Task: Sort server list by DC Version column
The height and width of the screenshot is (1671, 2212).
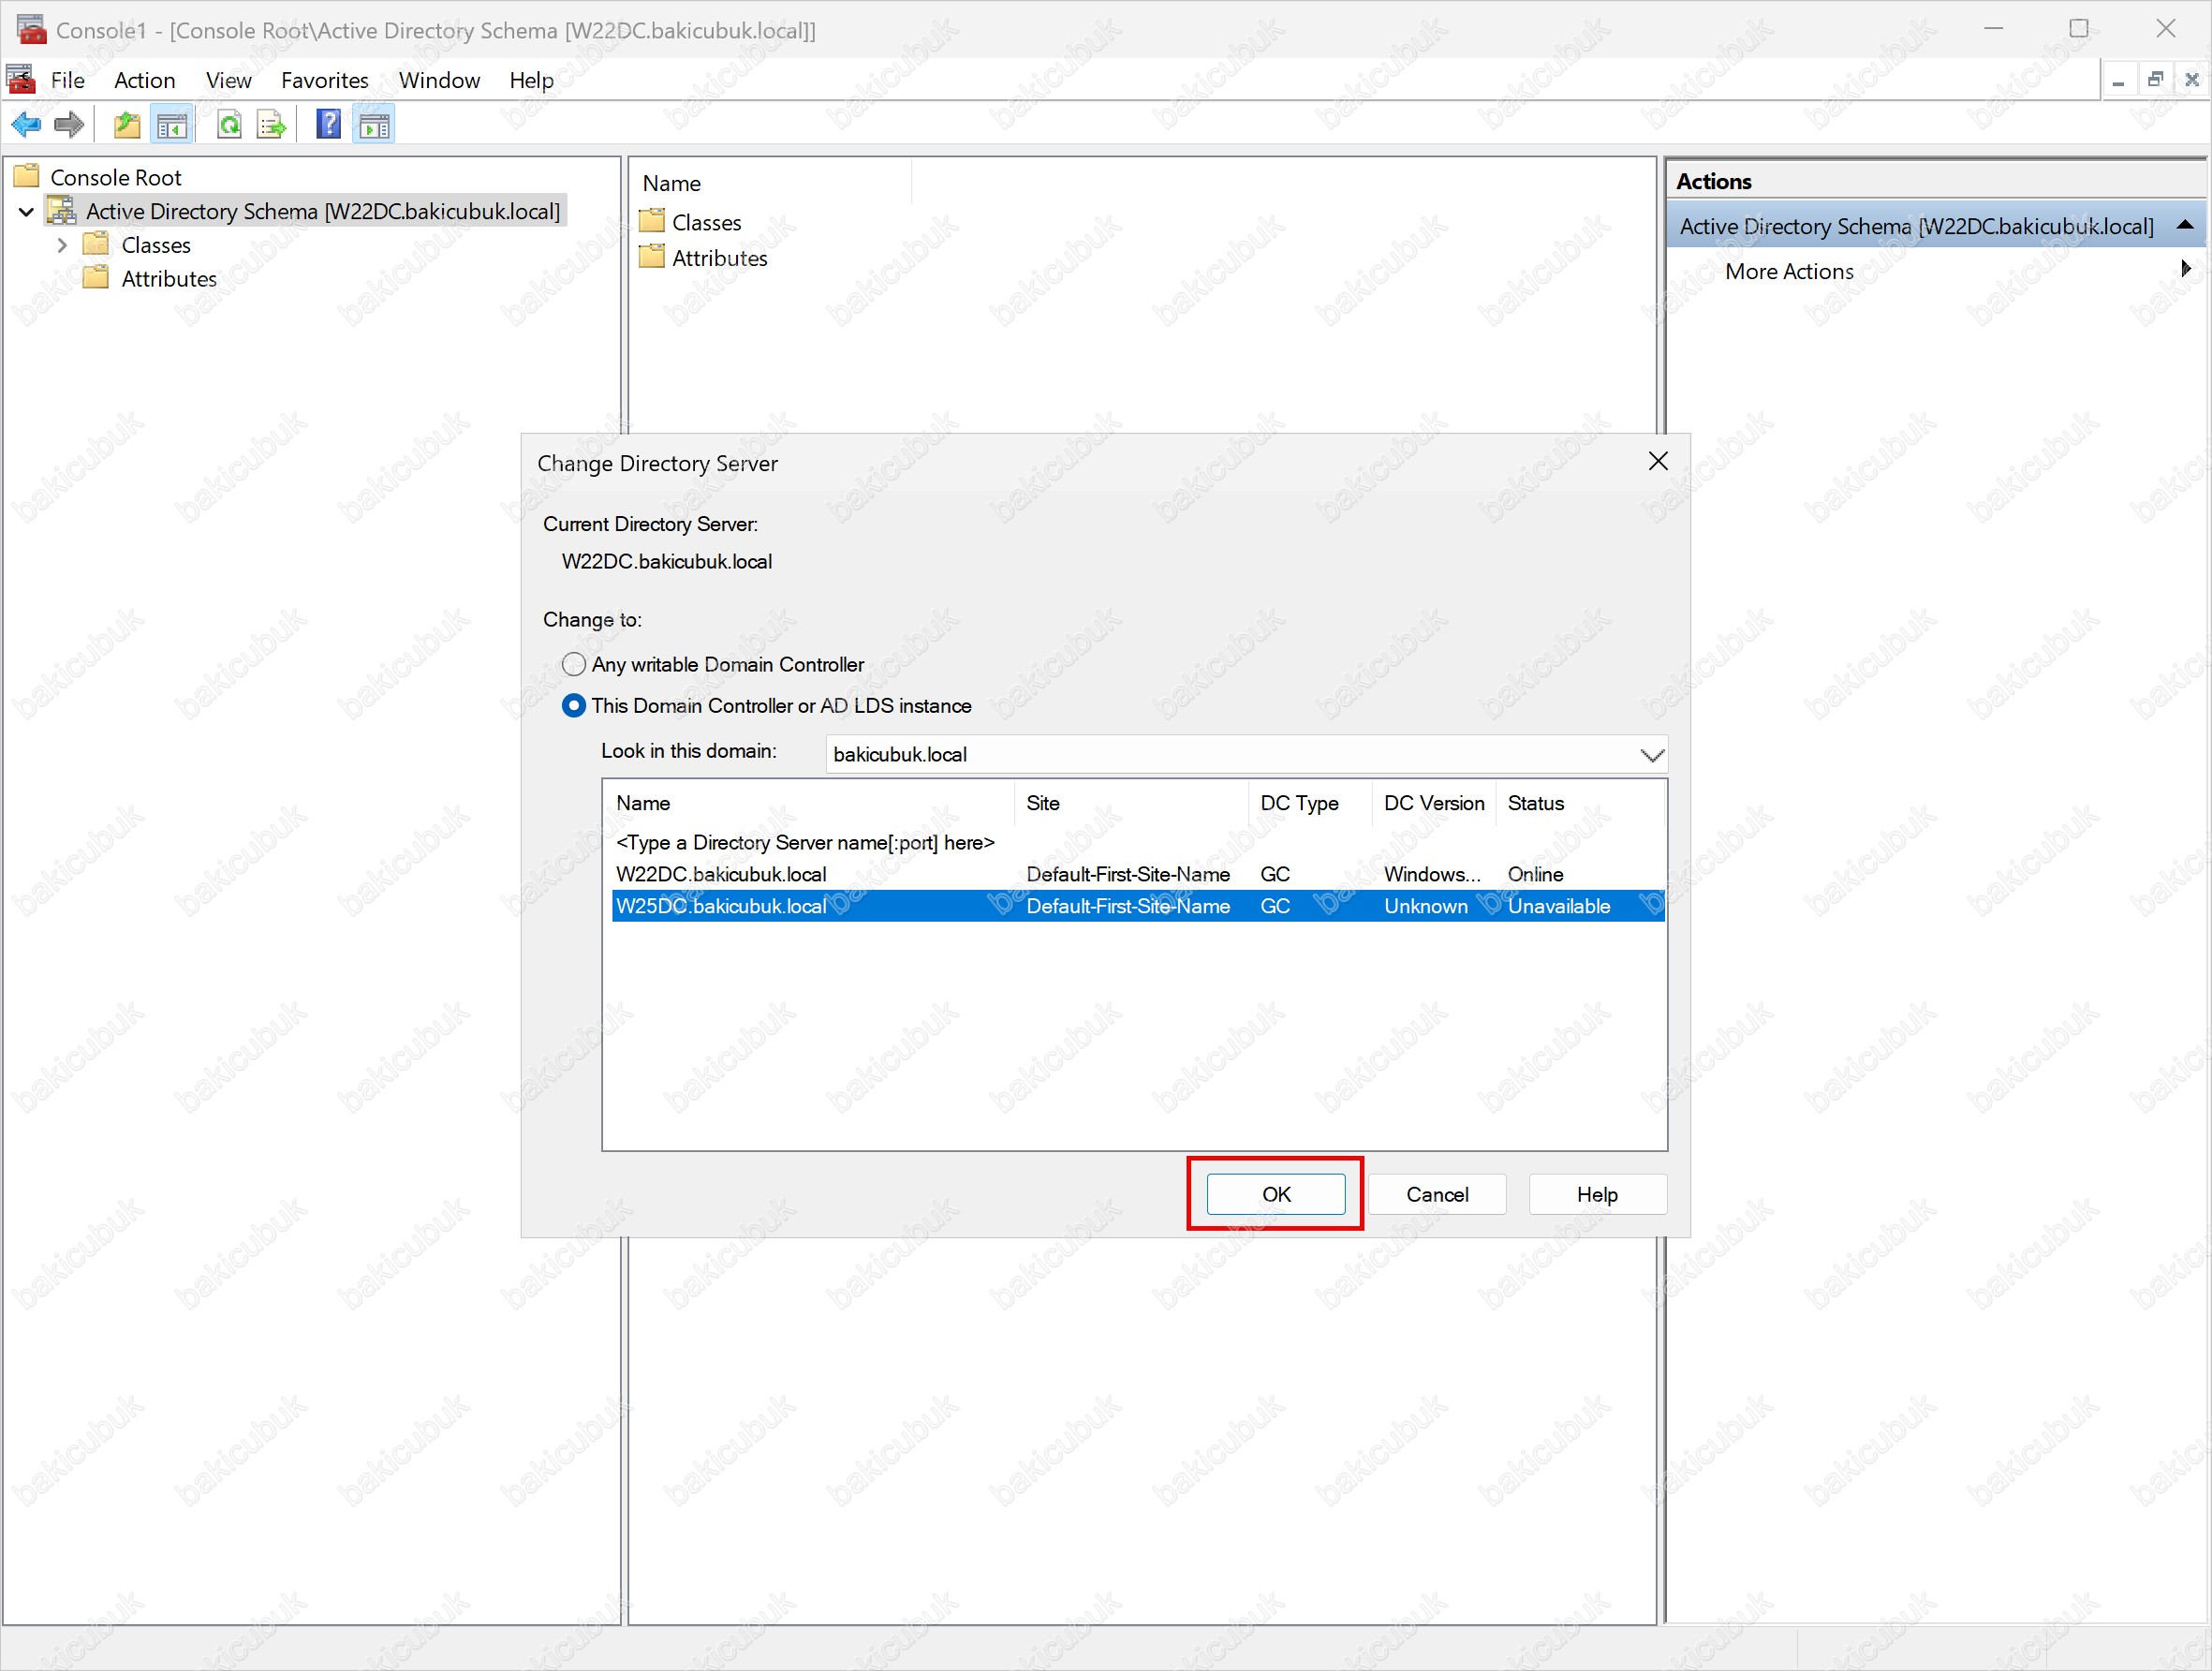Action: 1434,803
